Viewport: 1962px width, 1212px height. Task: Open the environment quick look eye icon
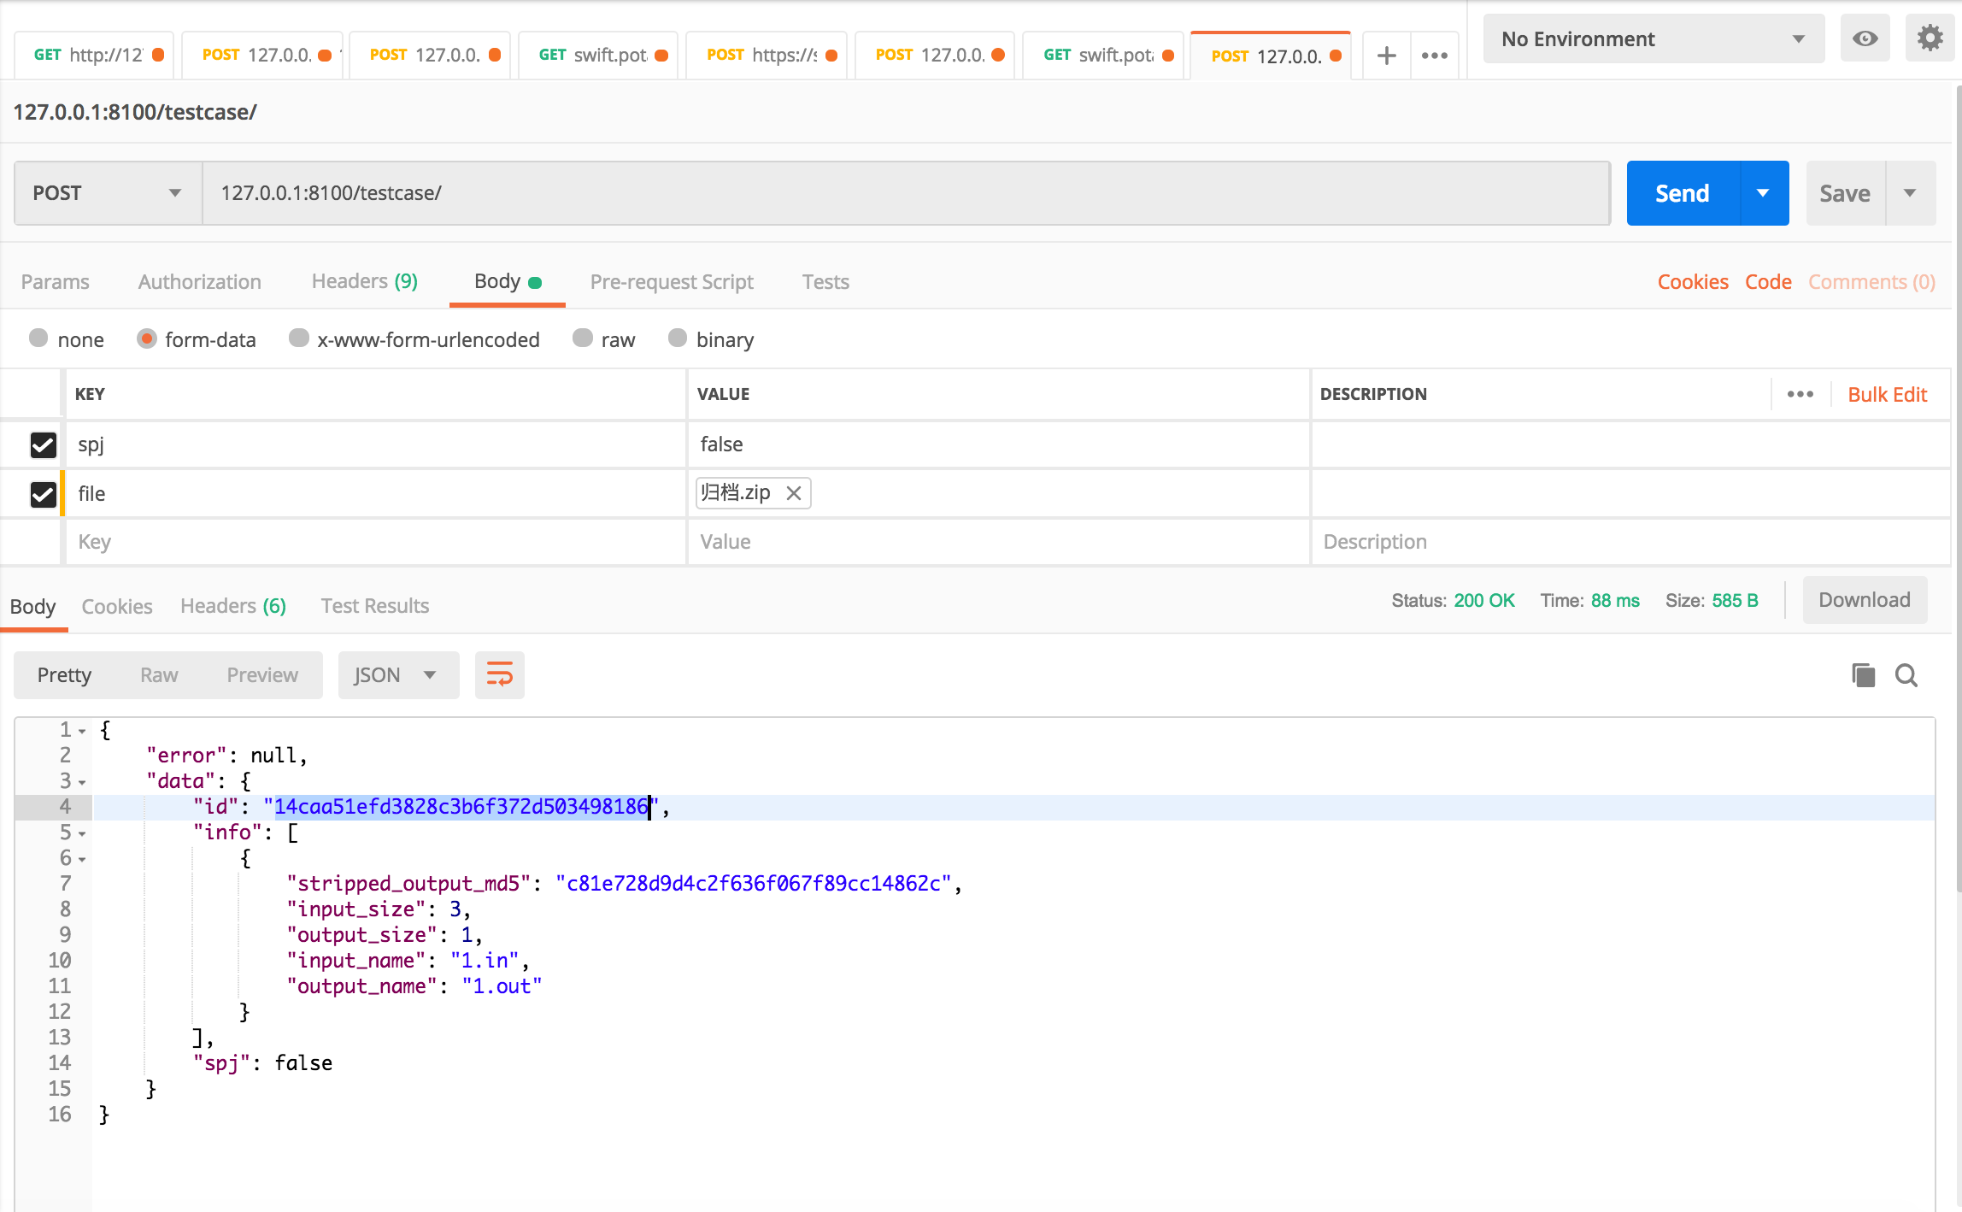(1865, 38)
